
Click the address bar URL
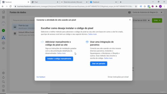click(x=75, y=6)
